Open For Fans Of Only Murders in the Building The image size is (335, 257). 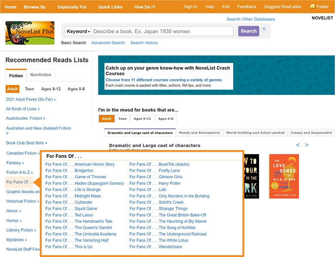point(169,196)
